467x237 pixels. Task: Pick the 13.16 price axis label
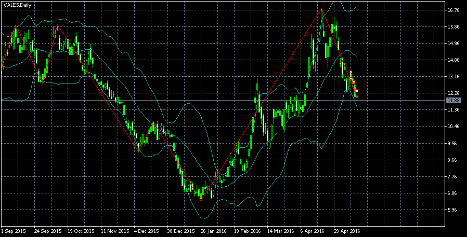pos(453,77)
